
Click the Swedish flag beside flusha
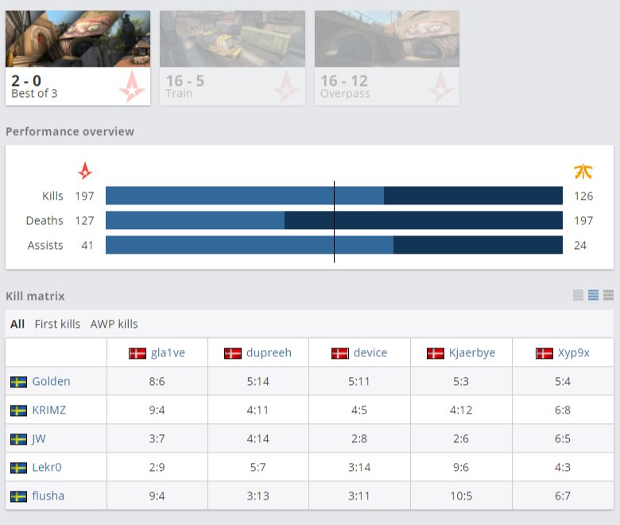click(x=18, y=496)
